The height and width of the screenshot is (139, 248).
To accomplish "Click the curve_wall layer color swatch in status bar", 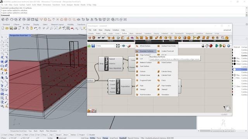I will tap(57, 138).
